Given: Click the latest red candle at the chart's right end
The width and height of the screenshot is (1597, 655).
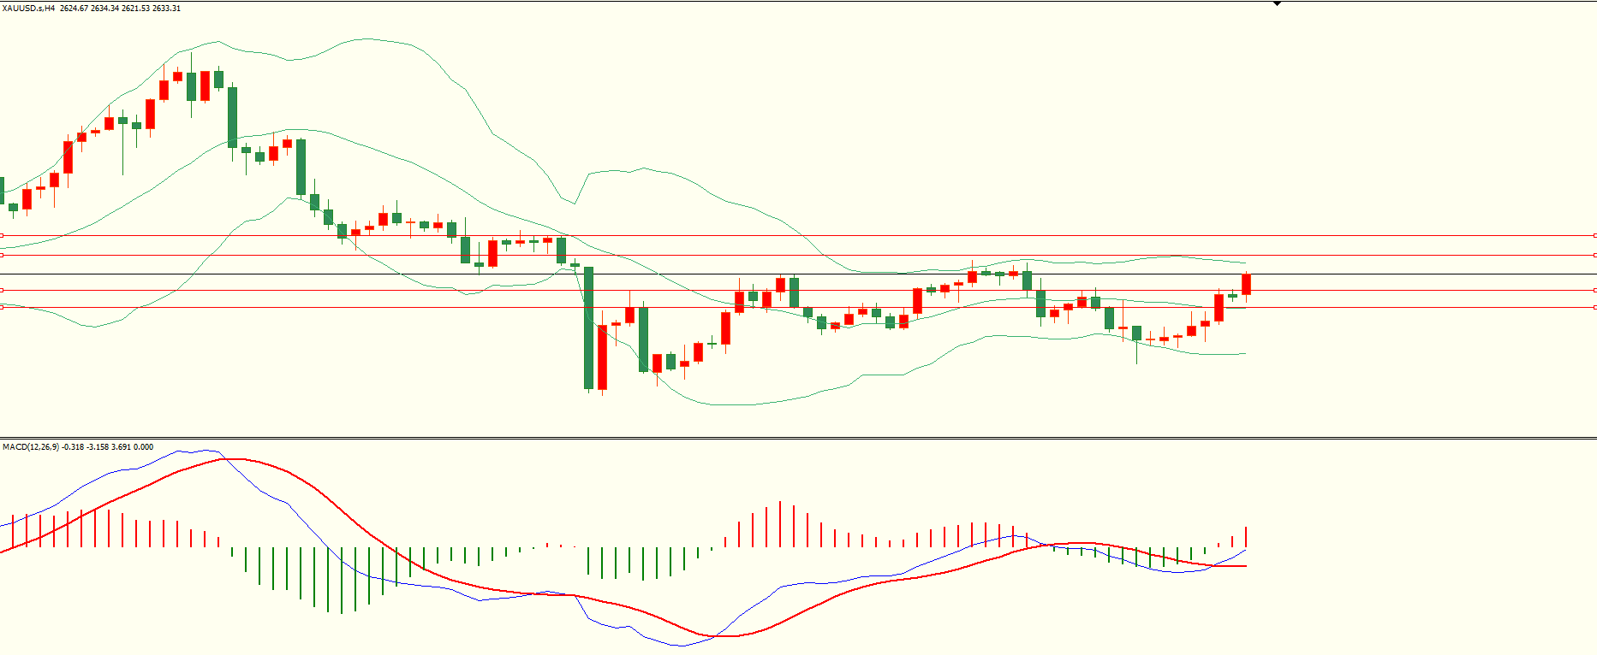Looking at the screenshot, I should 1246,284.
